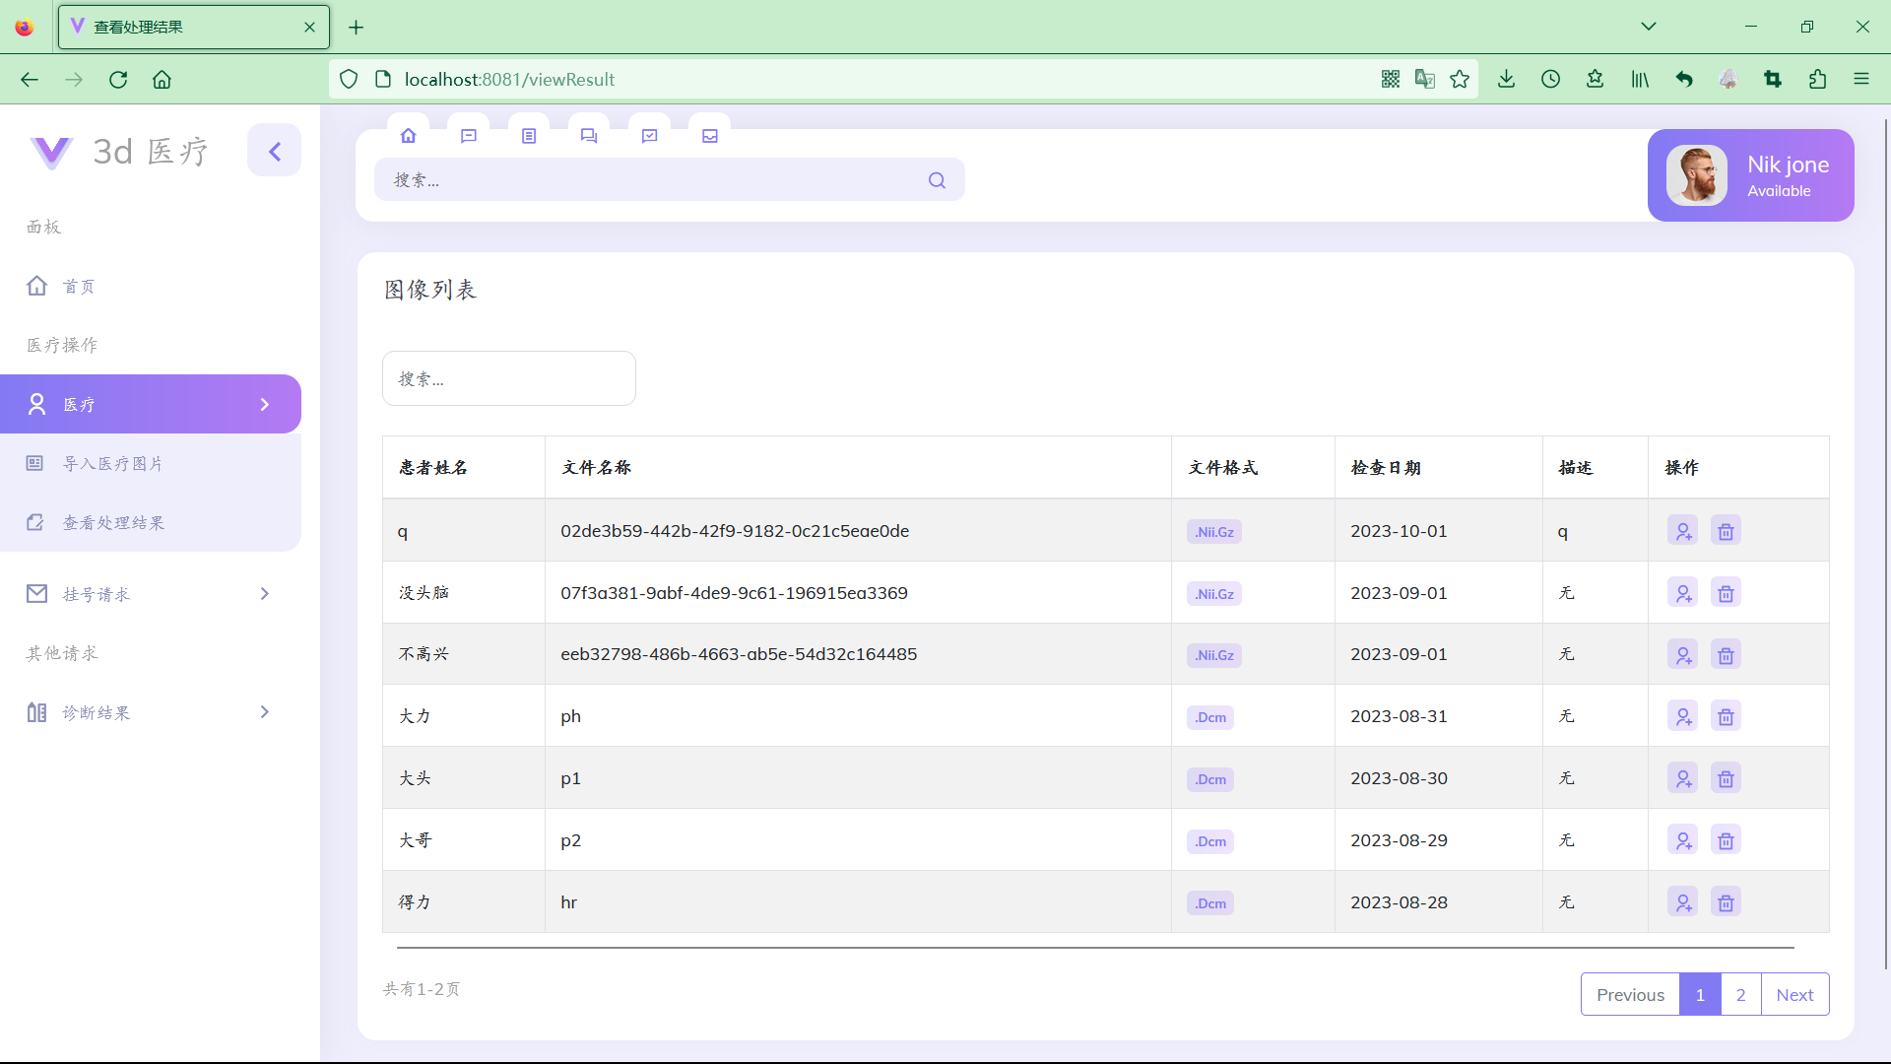
Task: Select the 查看处理结果 browser tab
Action: pos(194,27)
